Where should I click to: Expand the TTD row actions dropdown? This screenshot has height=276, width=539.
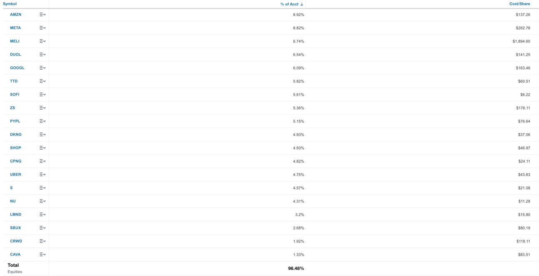pyautogui.click(x=43, y=81)
